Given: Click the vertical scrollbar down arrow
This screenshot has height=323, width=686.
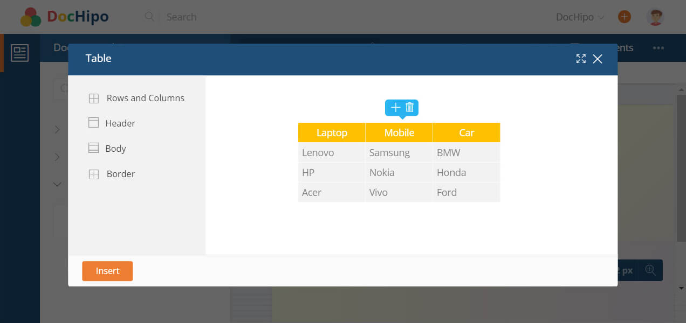Looking at the screenshot, I should coord(681,289).
